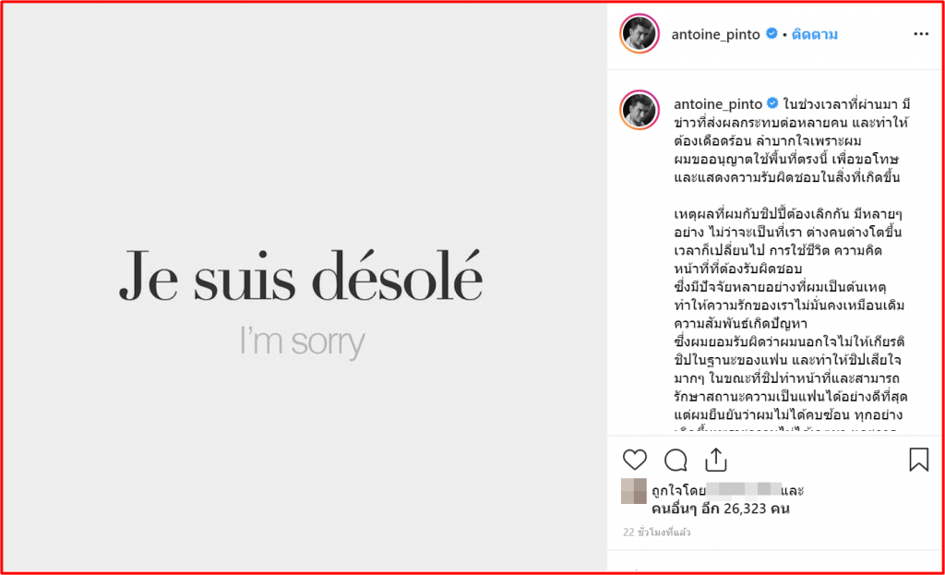The width and height of the screenshot is (945, 575).
Task: Click the 22 ชั่วโมงที่แล้ว timestamp
Action: (656, 533)
